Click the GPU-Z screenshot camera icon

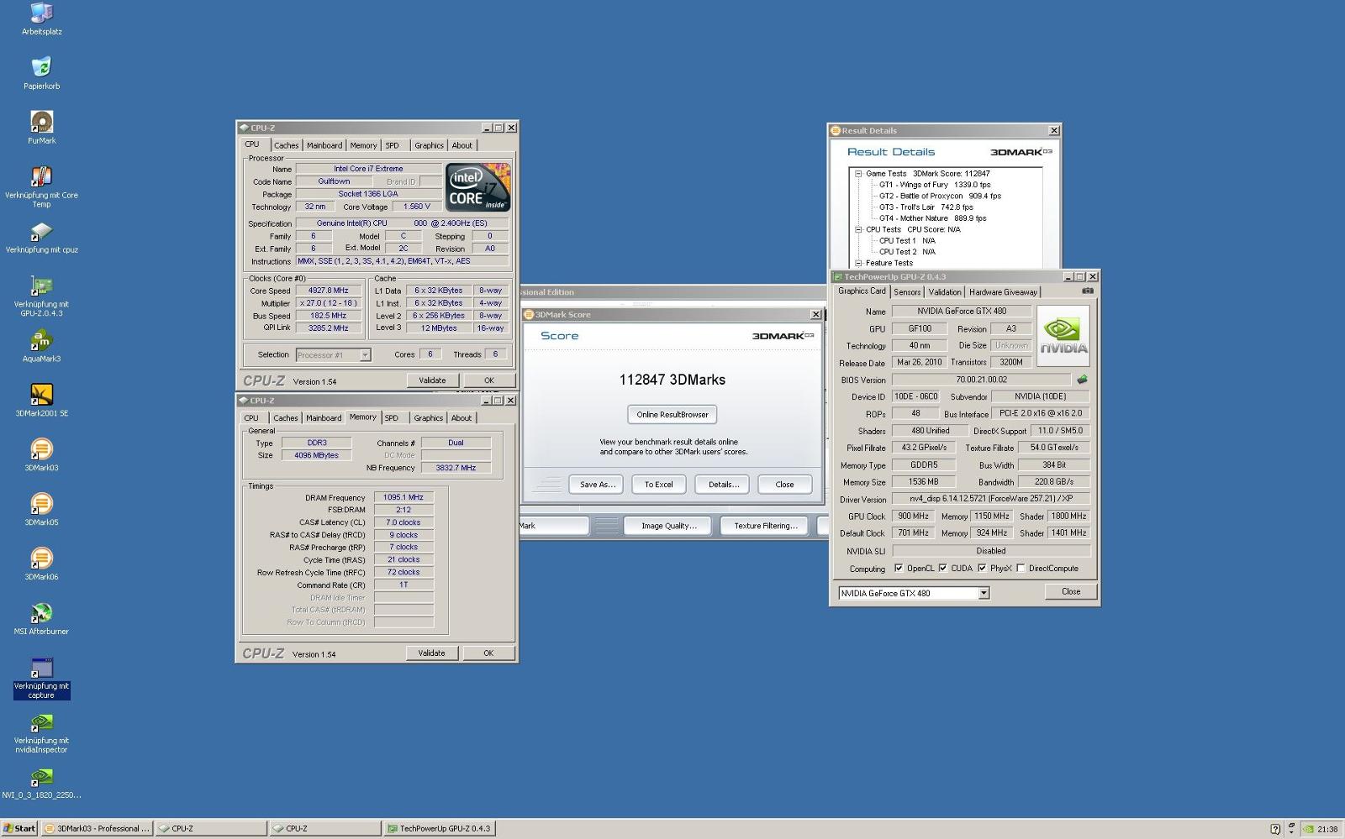(1087, 291)
